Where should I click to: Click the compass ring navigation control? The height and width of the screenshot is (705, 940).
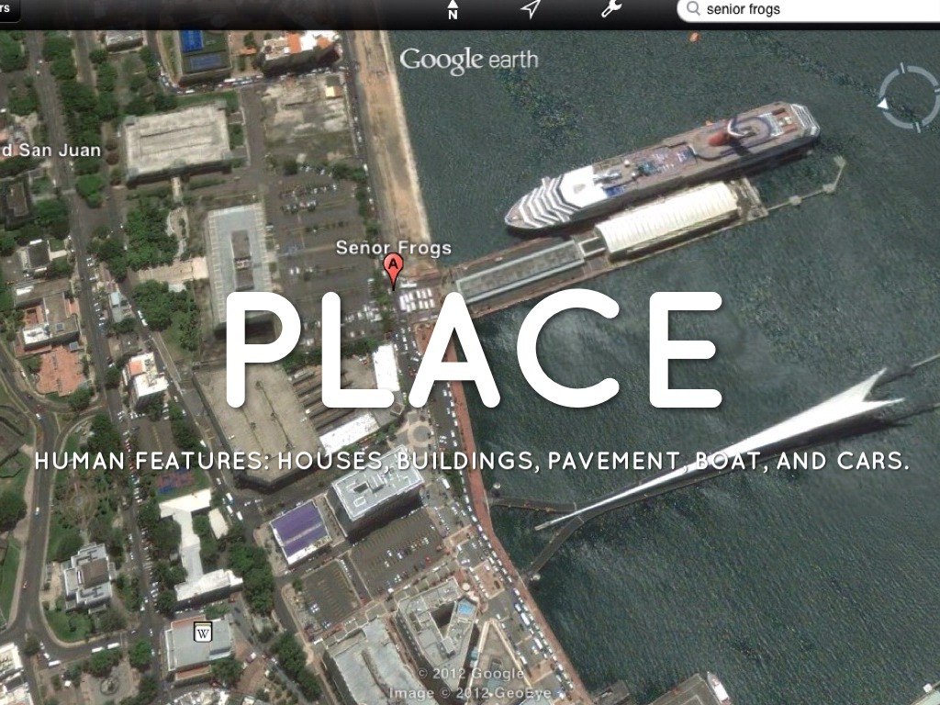click(908, 96)
